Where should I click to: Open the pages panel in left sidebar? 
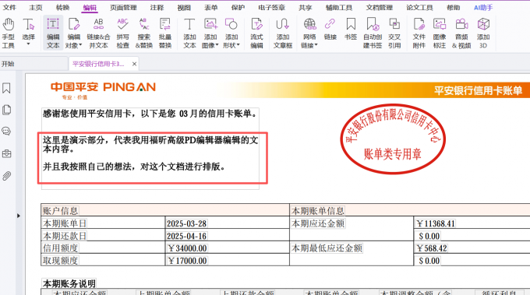tap(6, 110)
